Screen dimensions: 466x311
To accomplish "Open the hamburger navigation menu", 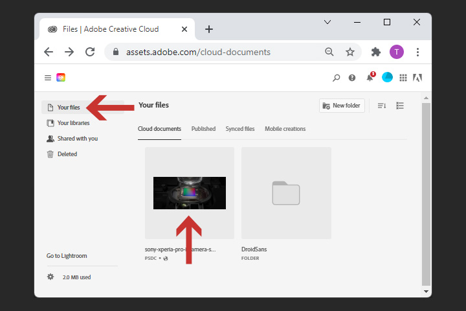I will 47,78.
